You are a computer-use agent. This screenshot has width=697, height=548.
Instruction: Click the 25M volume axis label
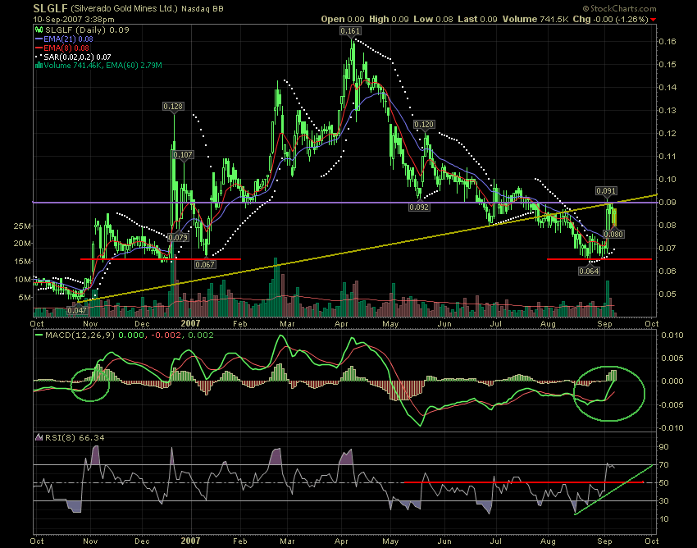tap(22, 226)
